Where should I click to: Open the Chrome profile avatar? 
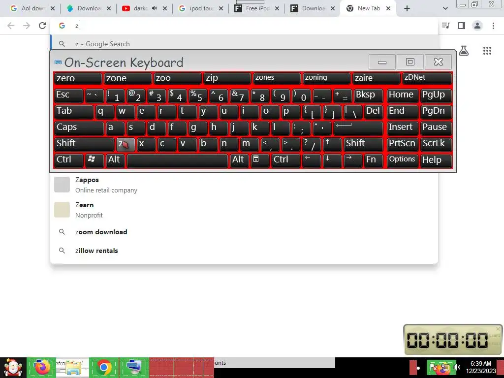coord(477,26)
